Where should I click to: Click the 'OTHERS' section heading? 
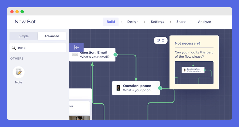click(x=17, y=59)
